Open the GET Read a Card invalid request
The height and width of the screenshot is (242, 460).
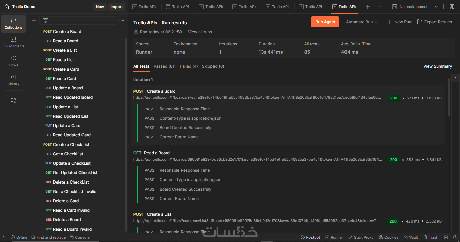(67, 210)
